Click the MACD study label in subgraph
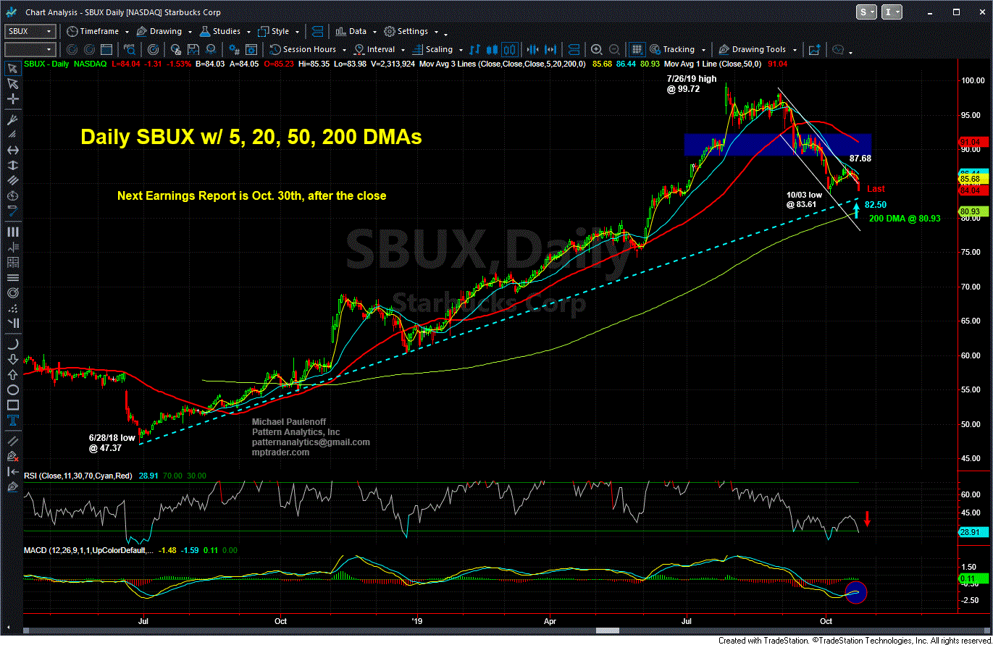993x645 pixels. (88, 552)
